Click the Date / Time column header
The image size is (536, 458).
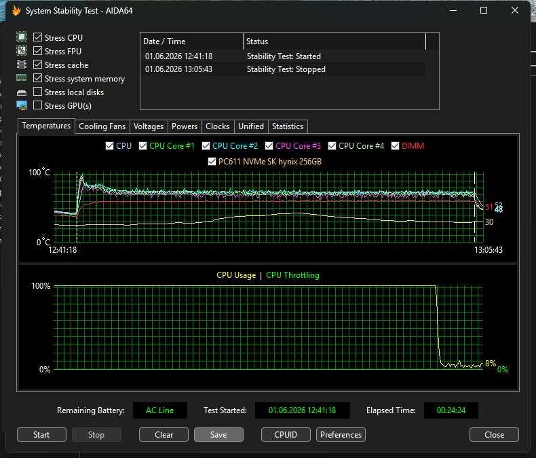point(192,41)
